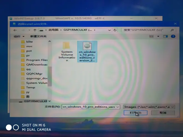The width and height of the screenshot is (183, 137).
Task: Open the Images file type filter dropdown
Action: click(x=149, y=107)
